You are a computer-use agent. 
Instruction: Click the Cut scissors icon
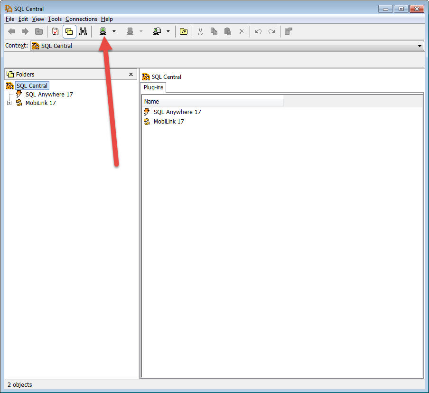(x=200, y=31)
